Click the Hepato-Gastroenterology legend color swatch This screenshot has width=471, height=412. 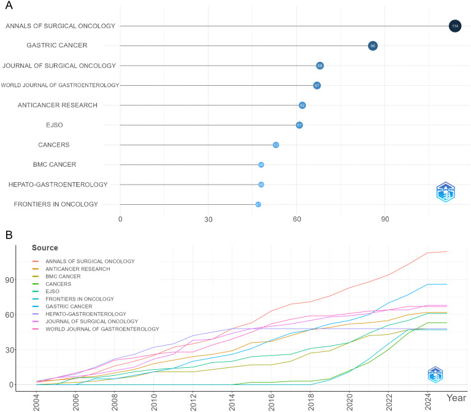click(36, 314)
